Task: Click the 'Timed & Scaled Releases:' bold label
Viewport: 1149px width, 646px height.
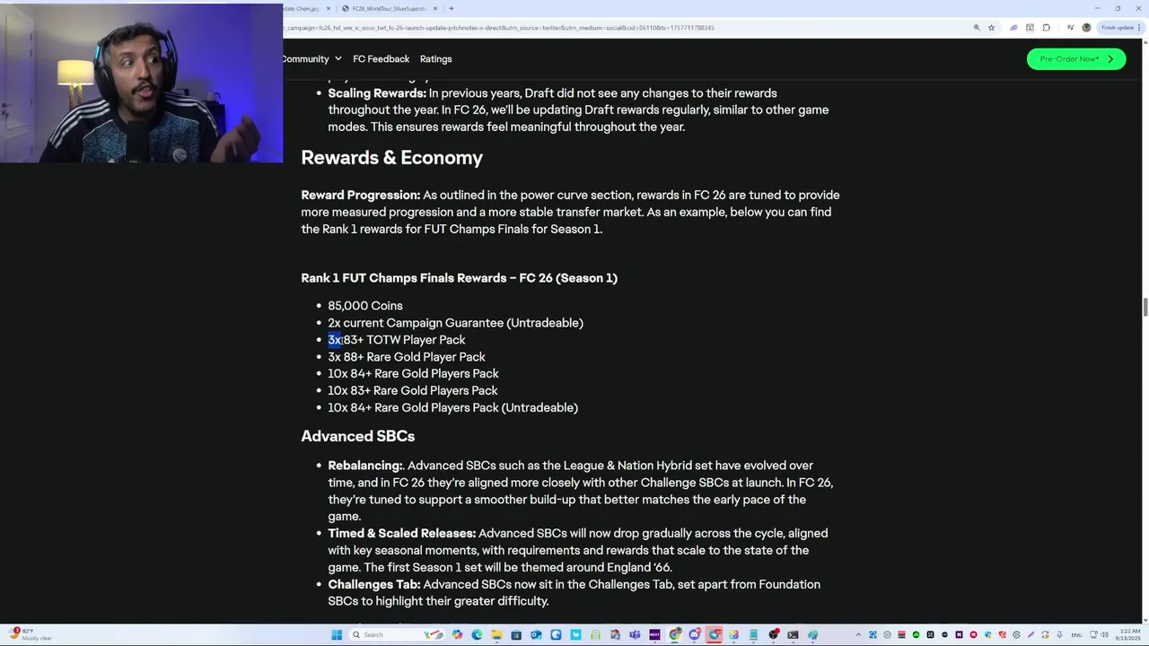Action: [401, 533]
